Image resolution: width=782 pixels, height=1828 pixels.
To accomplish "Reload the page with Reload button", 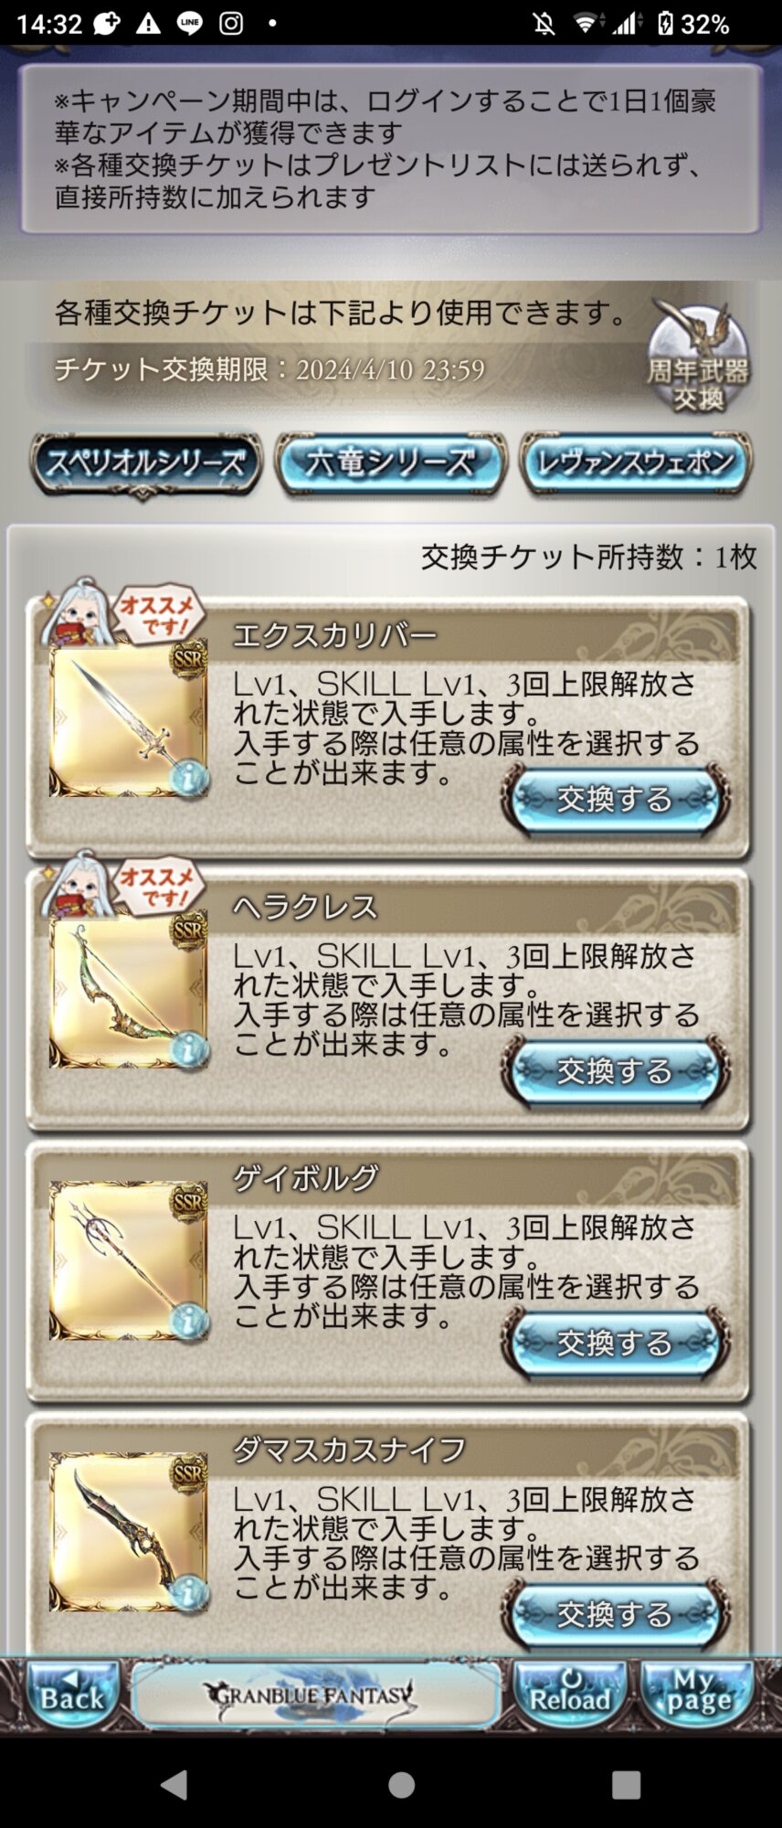I will point(570,1696).
